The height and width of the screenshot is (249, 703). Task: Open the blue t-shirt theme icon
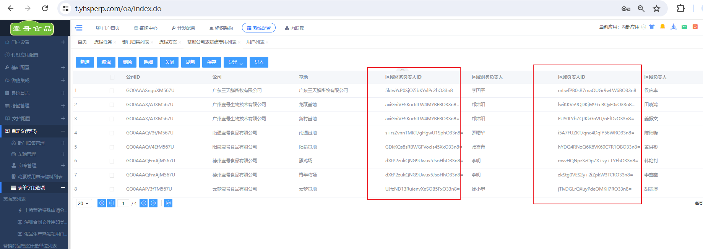pyautogui.click(x=652, y=27)
